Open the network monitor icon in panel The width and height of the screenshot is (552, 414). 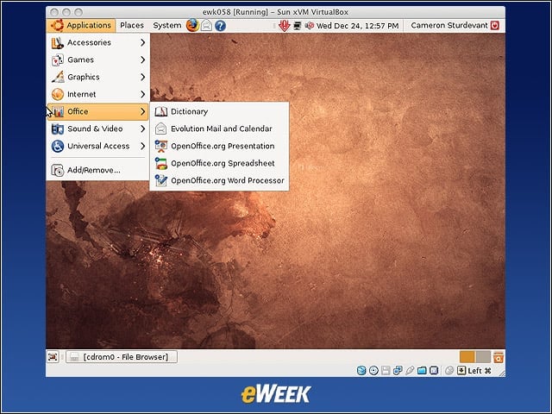pos(297,26)
